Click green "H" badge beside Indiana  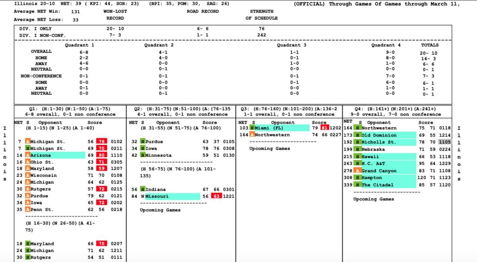click(142, 190)
